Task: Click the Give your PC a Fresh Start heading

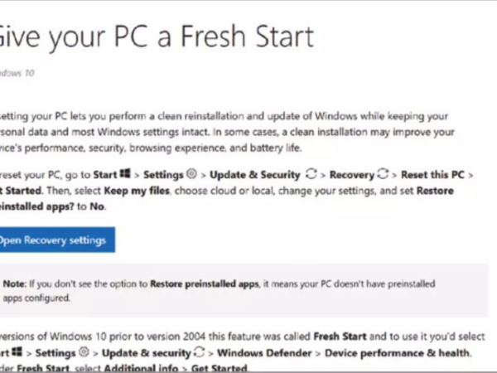Action: point(156,37)
